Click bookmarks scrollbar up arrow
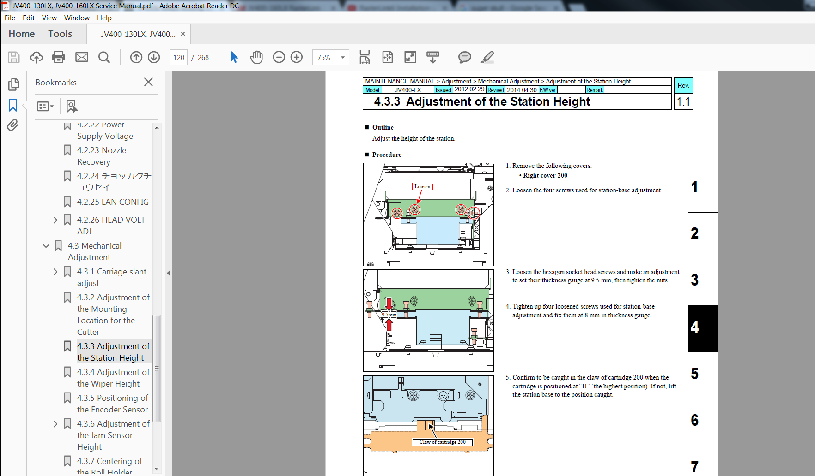Image resolution: width=815 pixels, height=476 pixels. (x=157, y=127)
